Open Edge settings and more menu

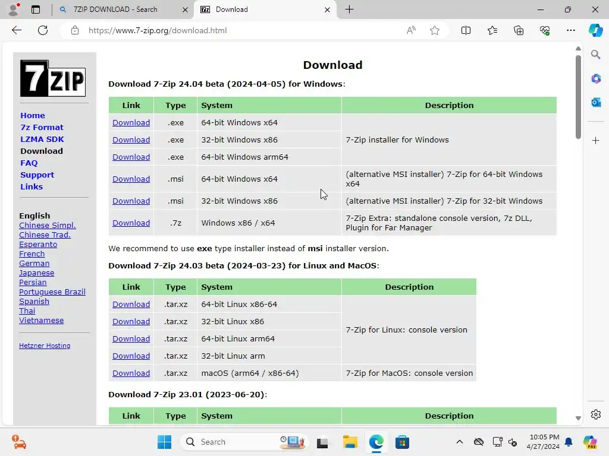click(x=570, y=30)
